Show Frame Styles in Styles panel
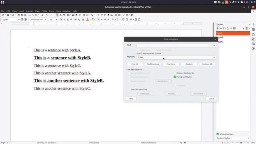256x144 pixels. [224, 28]
